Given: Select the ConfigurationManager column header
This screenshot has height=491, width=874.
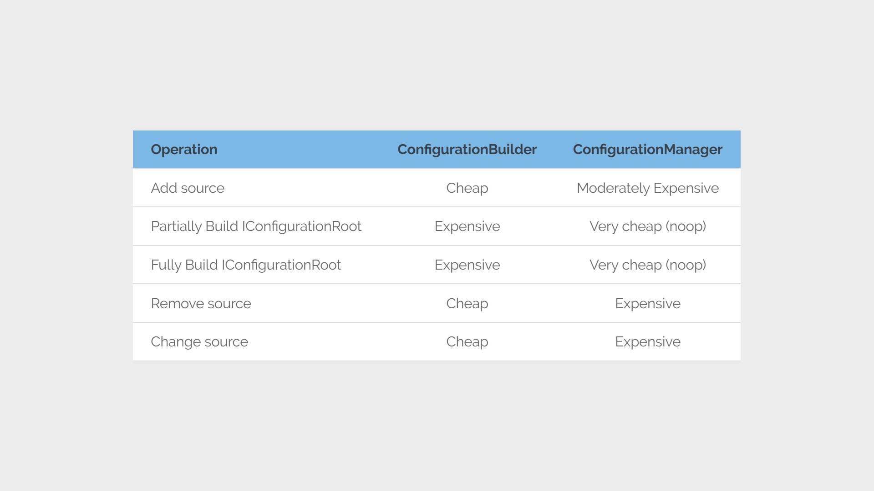Looking at the screenshot, I should (x=647, y=150).
